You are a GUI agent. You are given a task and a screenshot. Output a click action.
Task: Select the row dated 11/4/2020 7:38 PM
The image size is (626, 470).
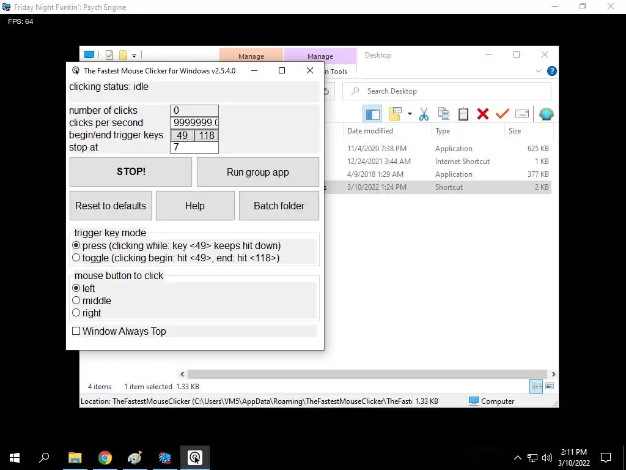pyautogui.click(x=438, y=149)
